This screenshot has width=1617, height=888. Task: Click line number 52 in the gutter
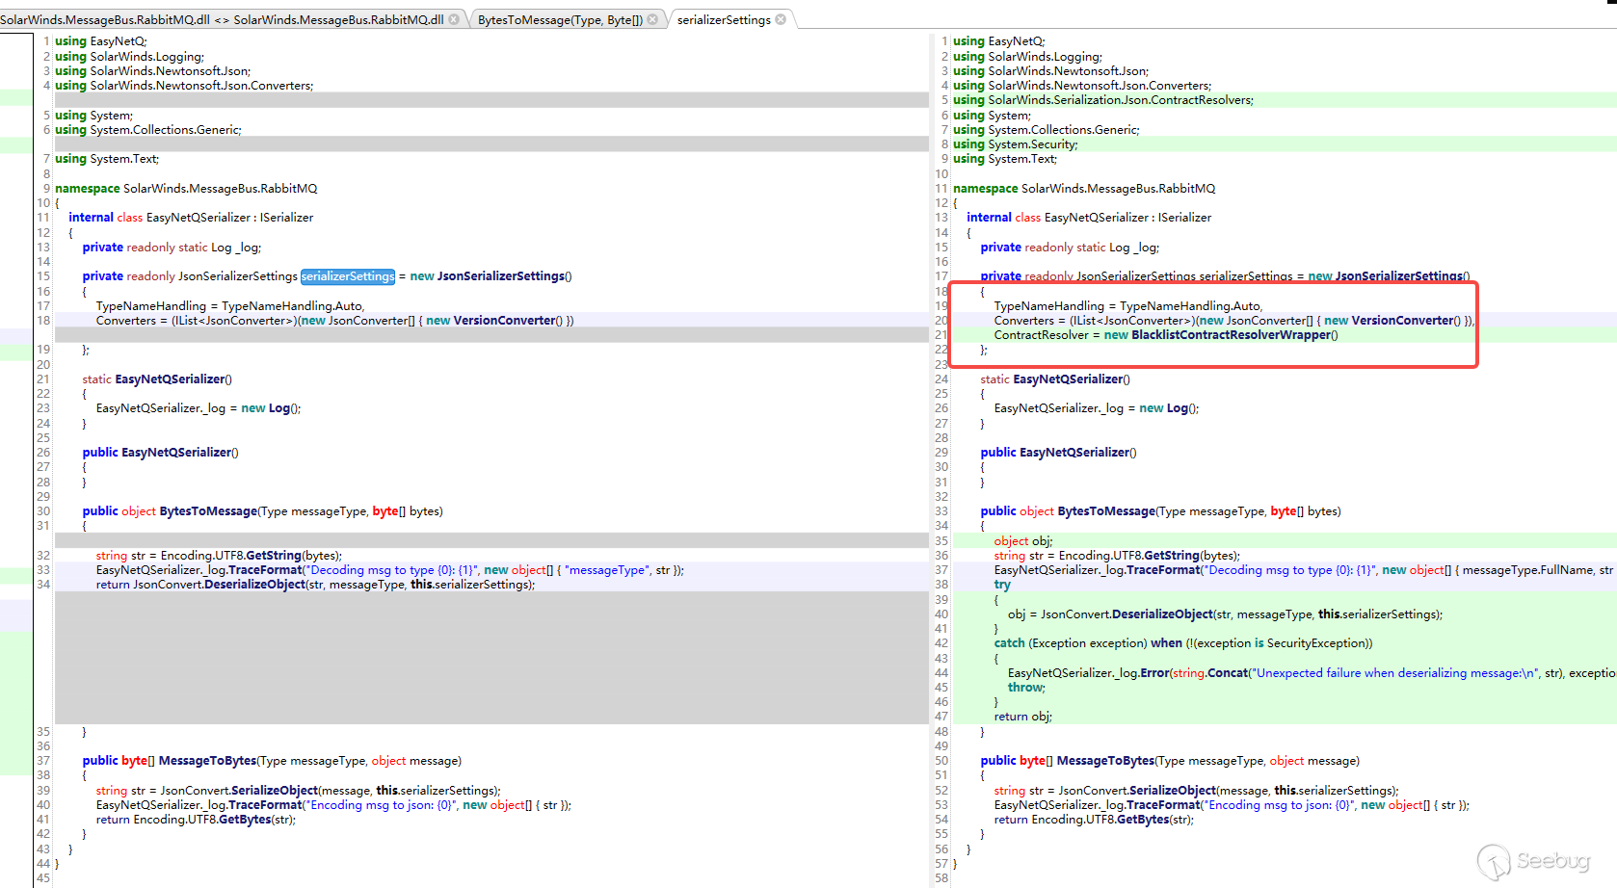[941, 791]
